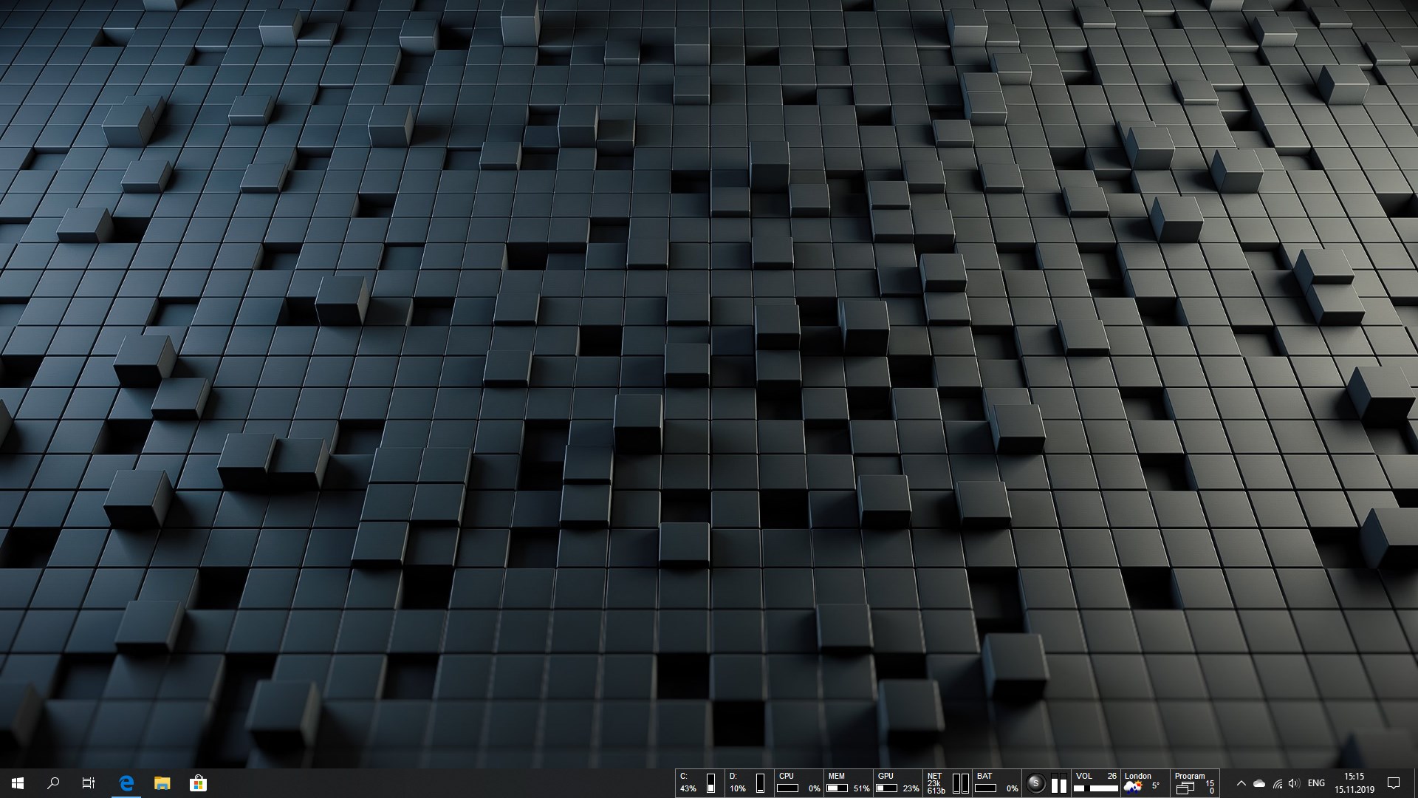Image resolution: width=1418 pixels, height=798 pixels.
Task: Expand the hidden system tray icons chevron
Action: click(1241, 783)
